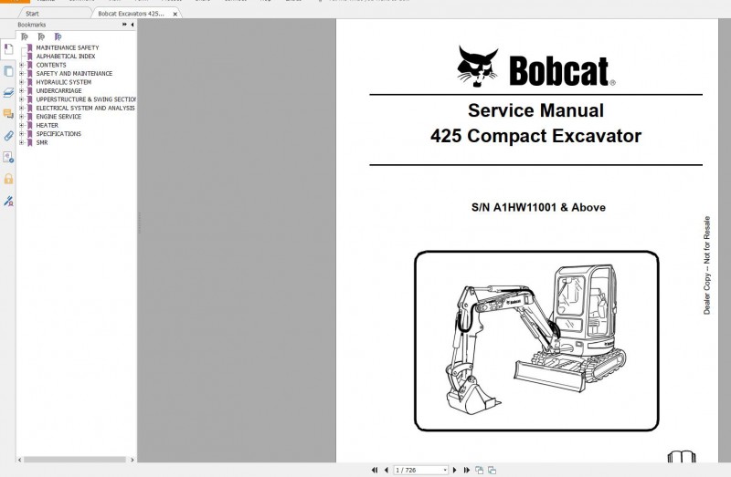This screenshot has height=477, width=731.
Task: Click the bookmarks horizontal scrollbar thumb
Action: pos(75,460)
